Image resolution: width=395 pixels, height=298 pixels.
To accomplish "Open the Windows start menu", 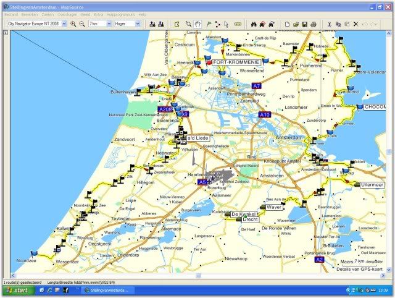I will pos(19,290).
